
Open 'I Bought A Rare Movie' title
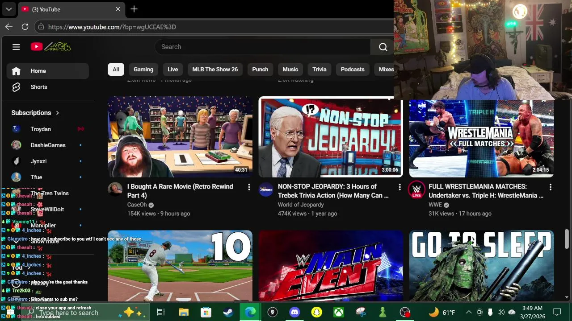click(180, 191)
